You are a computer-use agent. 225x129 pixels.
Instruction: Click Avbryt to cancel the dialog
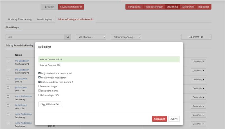pos(174,119)
